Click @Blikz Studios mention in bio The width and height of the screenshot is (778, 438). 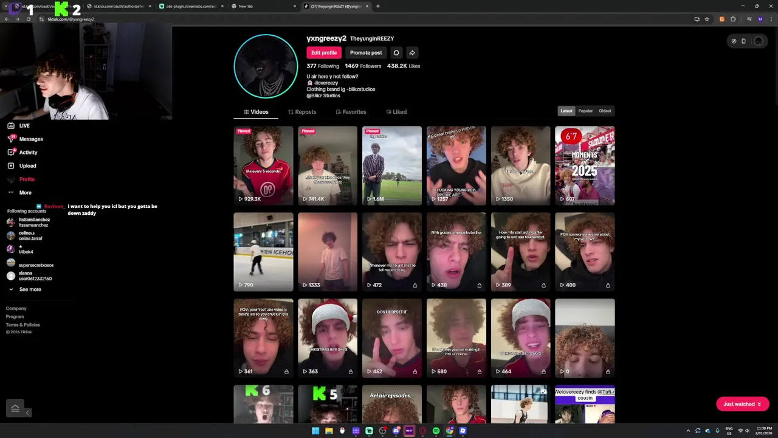[323, 96]
